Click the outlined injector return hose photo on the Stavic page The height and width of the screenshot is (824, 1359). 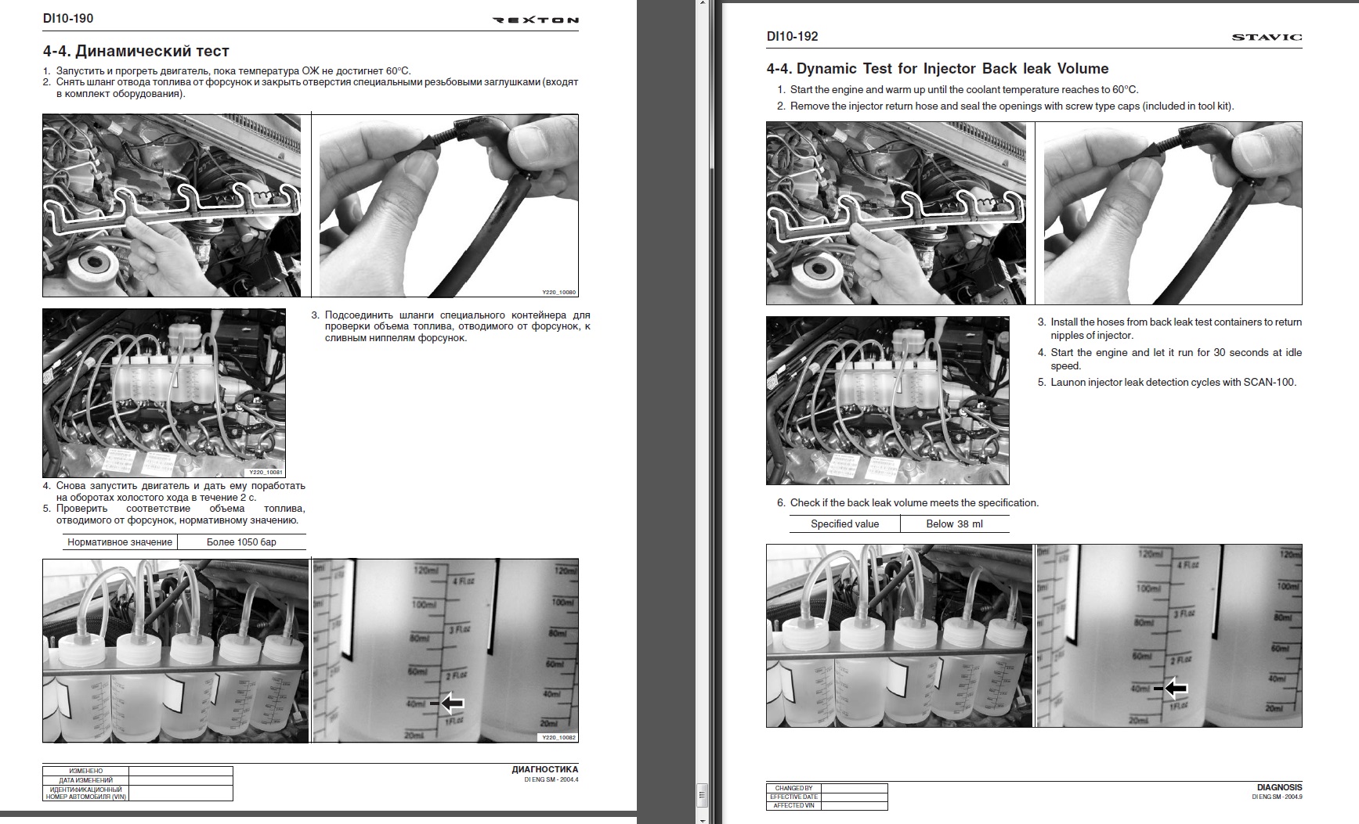896,213
